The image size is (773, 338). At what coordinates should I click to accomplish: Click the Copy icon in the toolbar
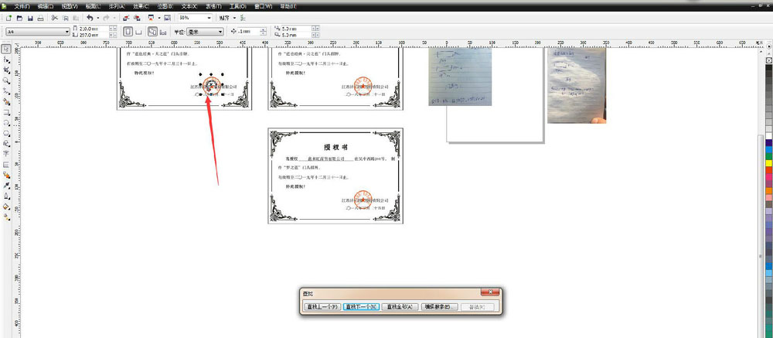(65, 18)
